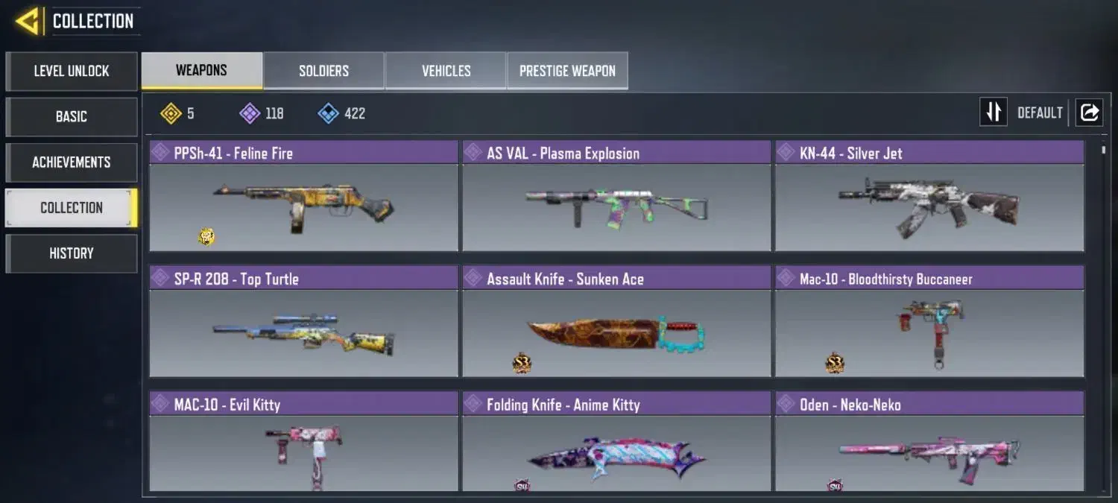Viewport: 1118px width, 503px height.
Task: Toggle sort order with the arrows icon
Action: [994, 113]
